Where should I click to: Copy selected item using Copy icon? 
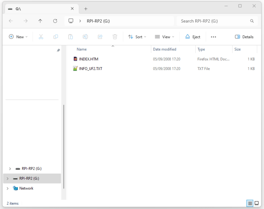pos(56,37)
